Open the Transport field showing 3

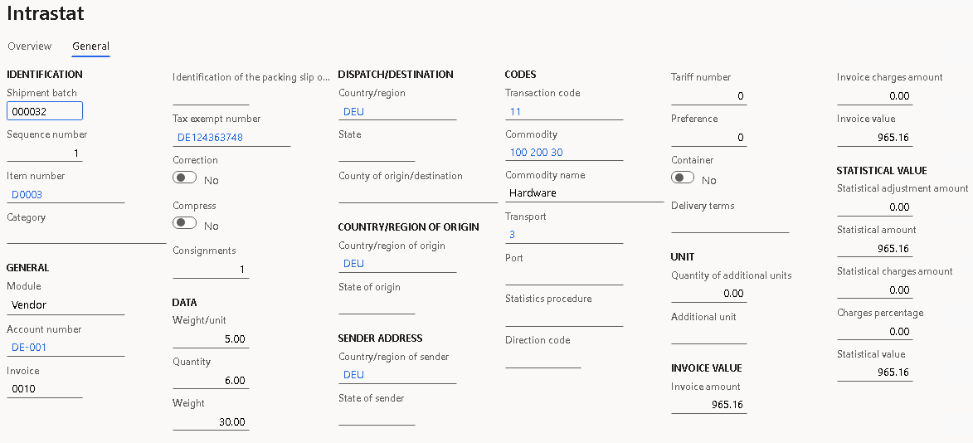(x=564, y=235)
